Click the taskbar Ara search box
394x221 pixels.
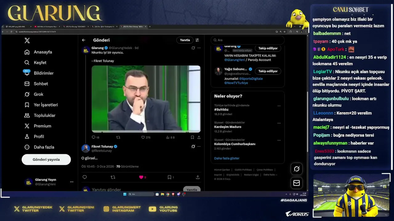tap(141, 194)
